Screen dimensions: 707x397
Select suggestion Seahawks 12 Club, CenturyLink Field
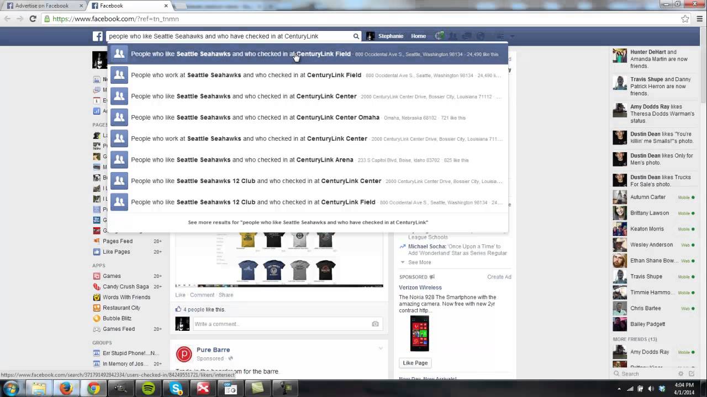pos(308,202)
